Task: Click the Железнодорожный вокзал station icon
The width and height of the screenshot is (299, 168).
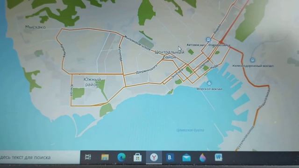Action: (x=252, y=60)
